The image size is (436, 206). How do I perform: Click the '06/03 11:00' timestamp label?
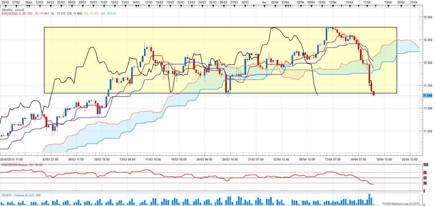(76, 159)
